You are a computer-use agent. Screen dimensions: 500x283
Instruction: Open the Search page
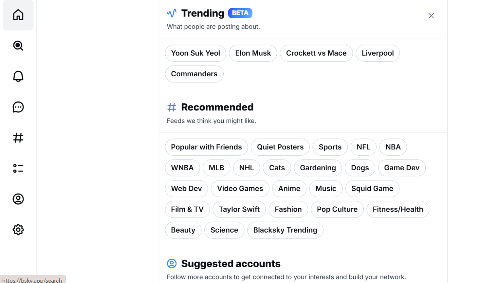tap(18, 46)
